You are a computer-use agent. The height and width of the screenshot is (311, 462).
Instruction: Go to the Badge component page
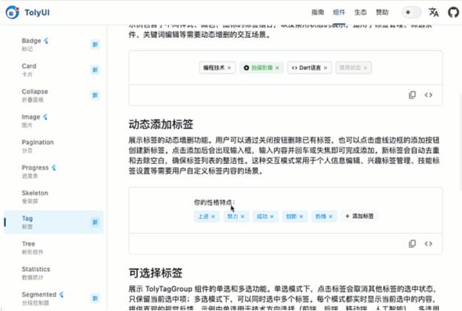click(53, 45)
